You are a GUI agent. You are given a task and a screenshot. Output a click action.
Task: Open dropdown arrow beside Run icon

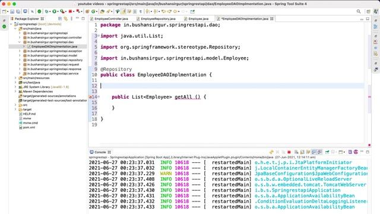coord(58,12)
